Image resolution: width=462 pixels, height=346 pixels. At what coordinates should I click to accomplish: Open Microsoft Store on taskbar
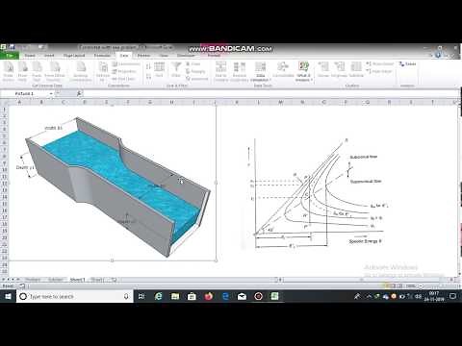[192, 296]
